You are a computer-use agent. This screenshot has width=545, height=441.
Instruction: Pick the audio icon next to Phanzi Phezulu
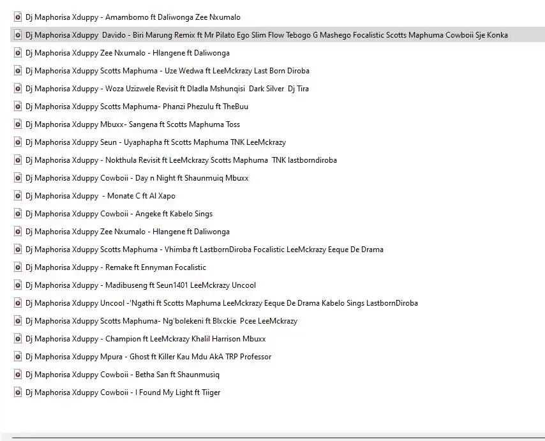point(18,107)
